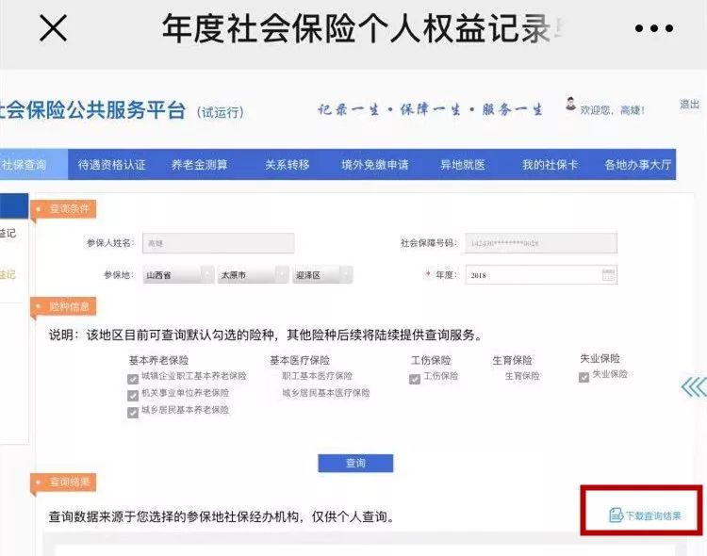The image size is (707, 556).
Task: Open the 山西省 province dropdown
Action: pos(179,275)
